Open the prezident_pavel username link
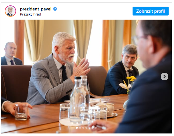Image resolution: width=174 pixels, height=136 pixels. click(36, 9)
